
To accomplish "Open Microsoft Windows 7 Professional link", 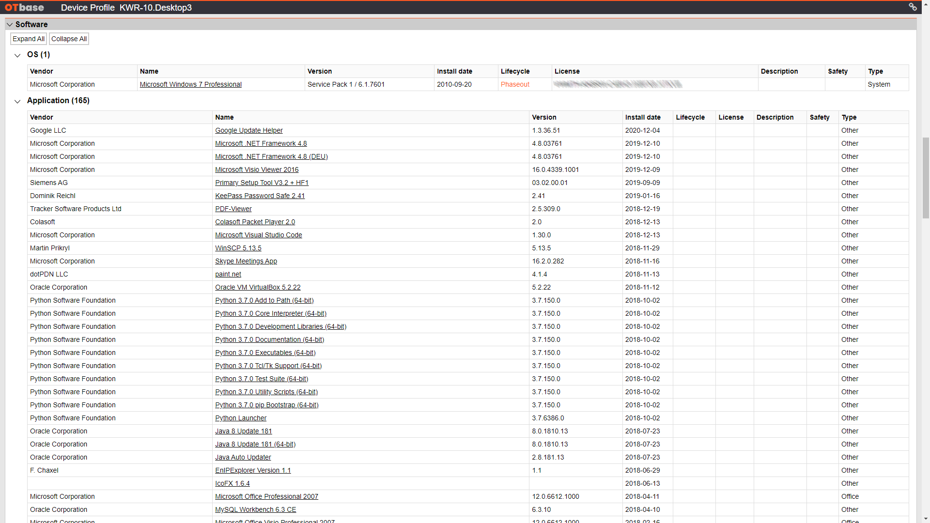I will [190, 84].
